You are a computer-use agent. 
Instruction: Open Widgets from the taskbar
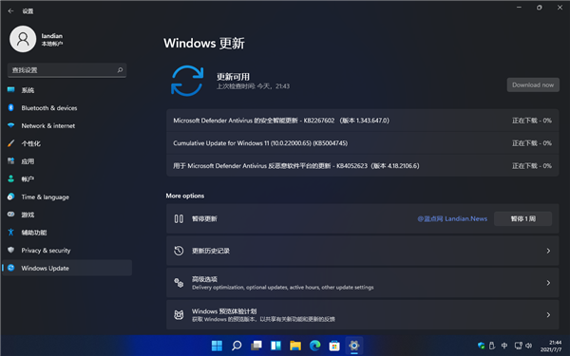(x=275, y=346)
